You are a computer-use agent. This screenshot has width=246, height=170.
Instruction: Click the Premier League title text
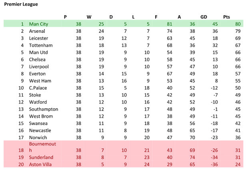click(x=21, y=4)
